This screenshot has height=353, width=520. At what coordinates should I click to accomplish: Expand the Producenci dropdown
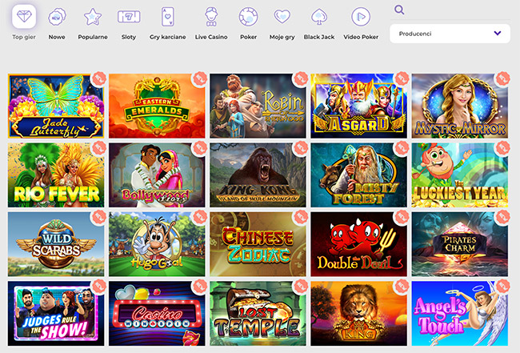pos(450,34)
